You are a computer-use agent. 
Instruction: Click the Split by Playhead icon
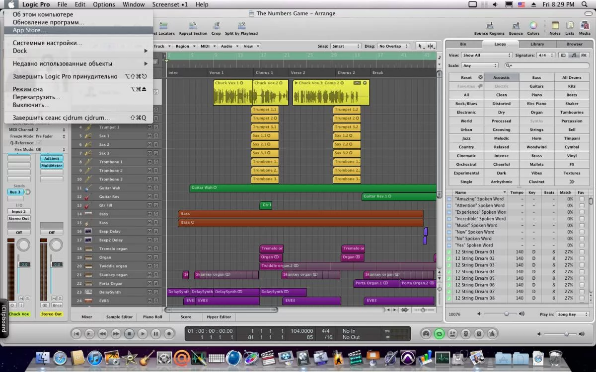241,26
